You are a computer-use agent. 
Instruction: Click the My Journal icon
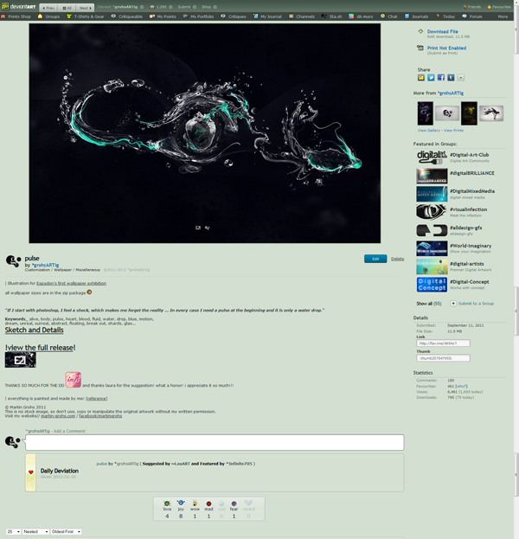coord(255,16)
